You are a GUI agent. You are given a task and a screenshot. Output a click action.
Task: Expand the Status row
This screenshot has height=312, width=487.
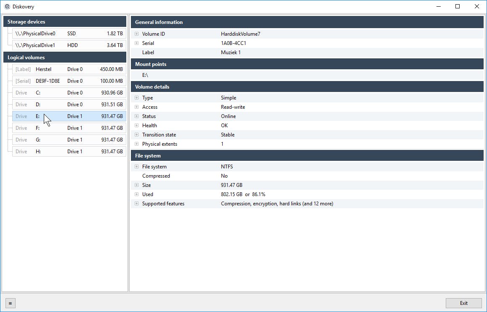[136, 116]
